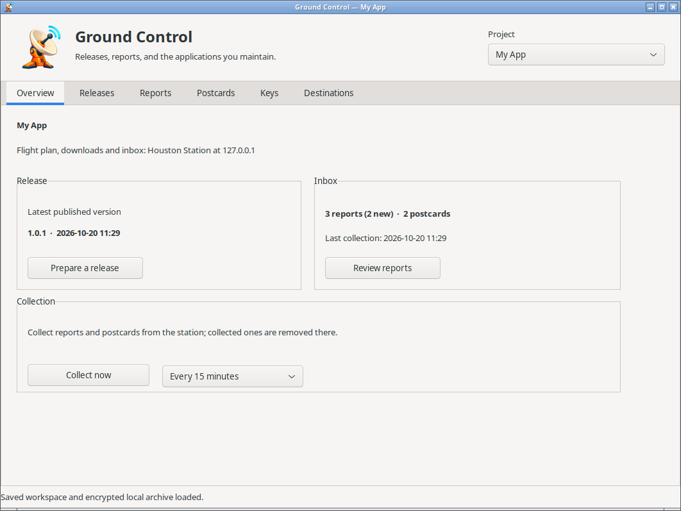The width and height of the screenshot is (681, 511).
Task: Minimize the Ground Control window
Action: (650, 7)
